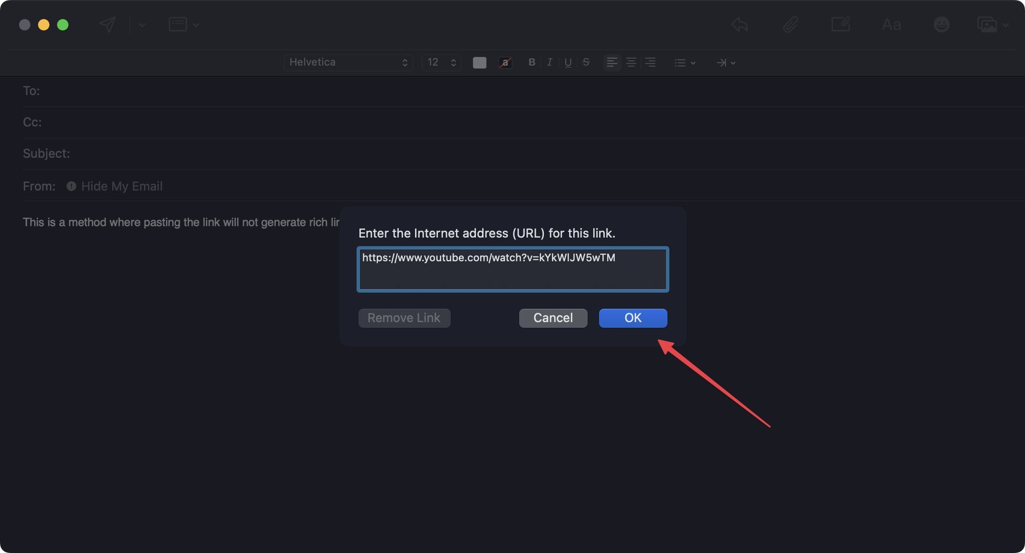Image resolution: width=1025 pixels, height=553 pixels.
Task: Click the header fields icon
Action: (178, 24)
